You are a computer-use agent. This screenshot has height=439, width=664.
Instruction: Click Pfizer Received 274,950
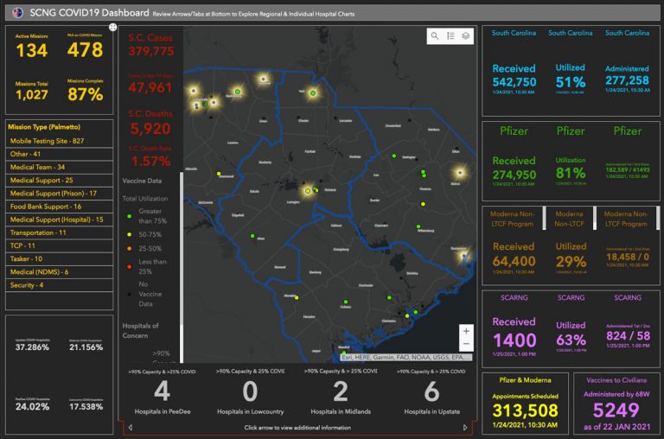[x=514, y=175]
